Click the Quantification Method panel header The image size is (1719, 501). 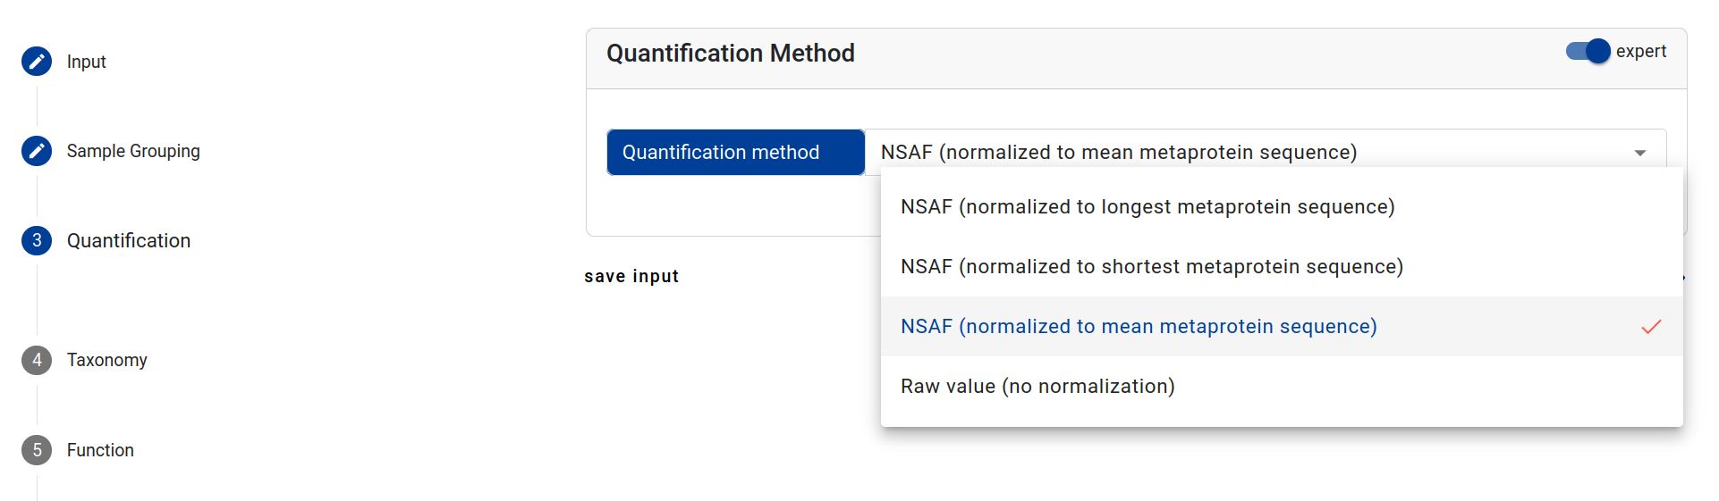[x=730, y=54]
